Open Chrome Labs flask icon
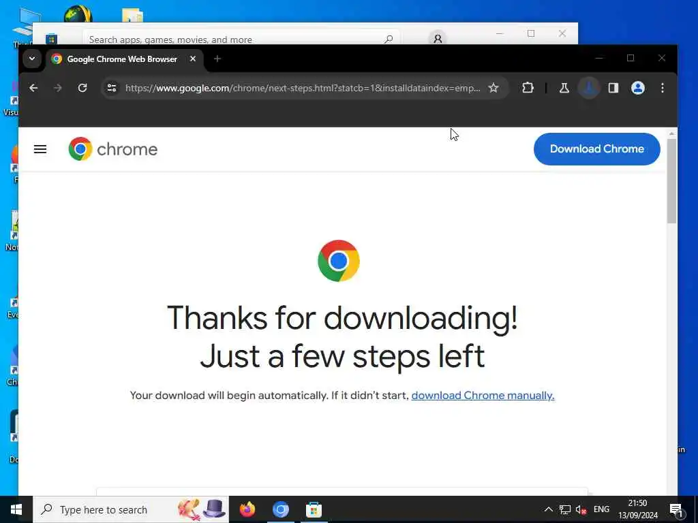698x523 pixels. tap(564, 88)
